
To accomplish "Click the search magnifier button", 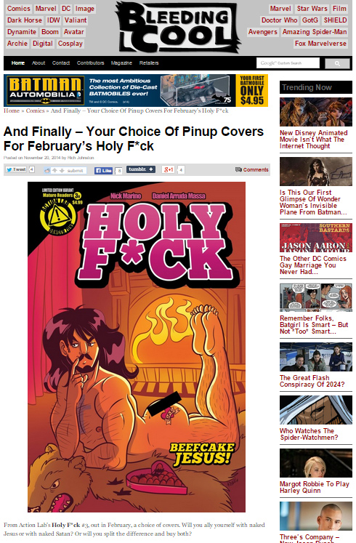I will (x=337, y=63).
